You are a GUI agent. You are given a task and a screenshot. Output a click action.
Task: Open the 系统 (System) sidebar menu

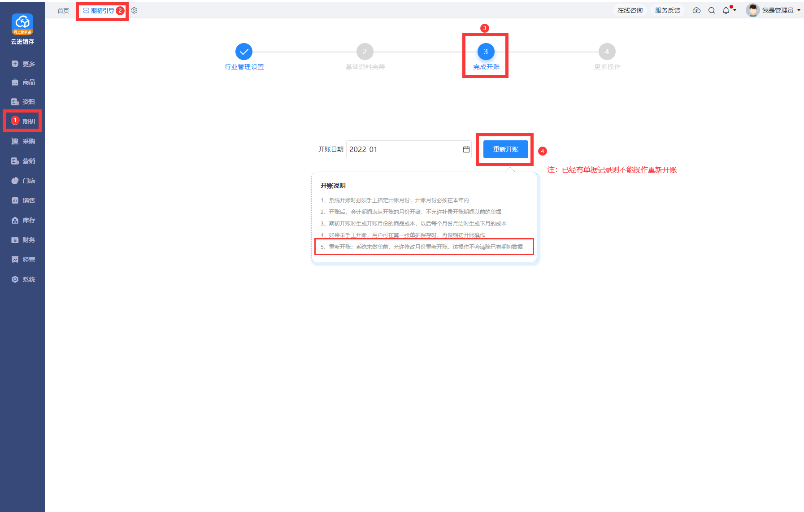tap(23, 279)
